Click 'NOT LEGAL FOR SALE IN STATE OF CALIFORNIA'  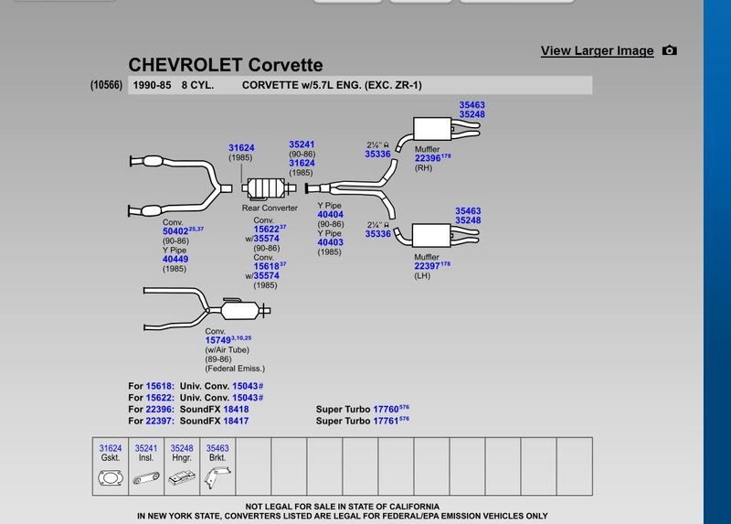click(x=342, y=507)
